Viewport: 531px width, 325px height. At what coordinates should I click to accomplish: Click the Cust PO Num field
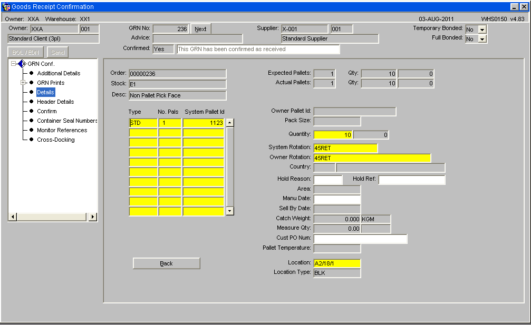(360, 239)
